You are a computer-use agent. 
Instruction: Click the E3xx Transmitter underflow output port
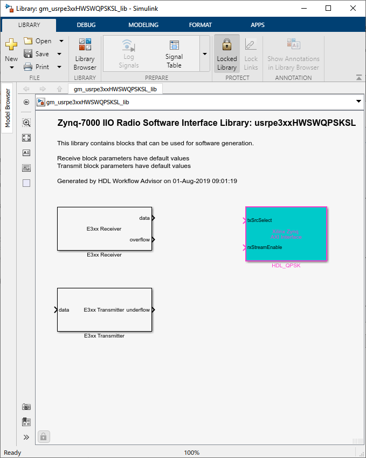click(x=153, y=309)
